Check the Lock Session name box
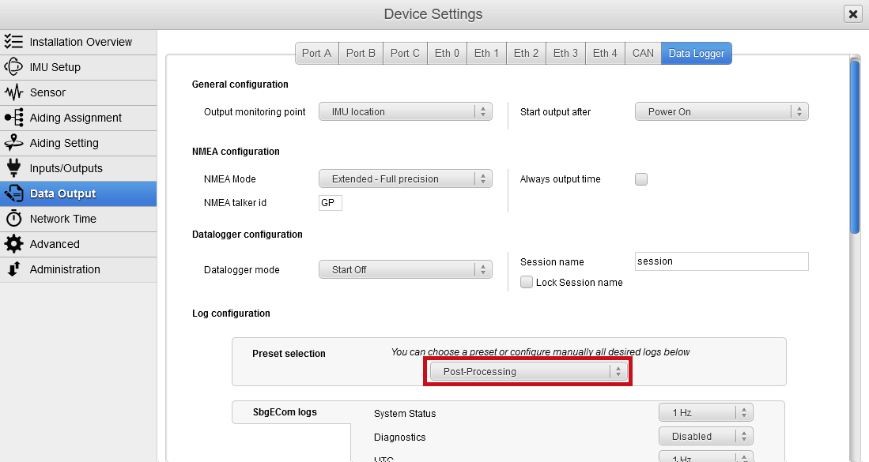869x462 pixels. (x=527, y=282)
